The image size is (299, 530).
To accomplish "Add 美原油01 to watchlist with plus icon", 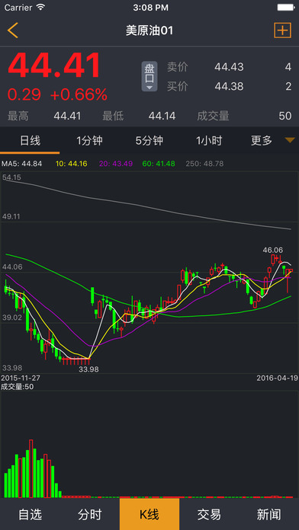I will click(x=282, y=30).
